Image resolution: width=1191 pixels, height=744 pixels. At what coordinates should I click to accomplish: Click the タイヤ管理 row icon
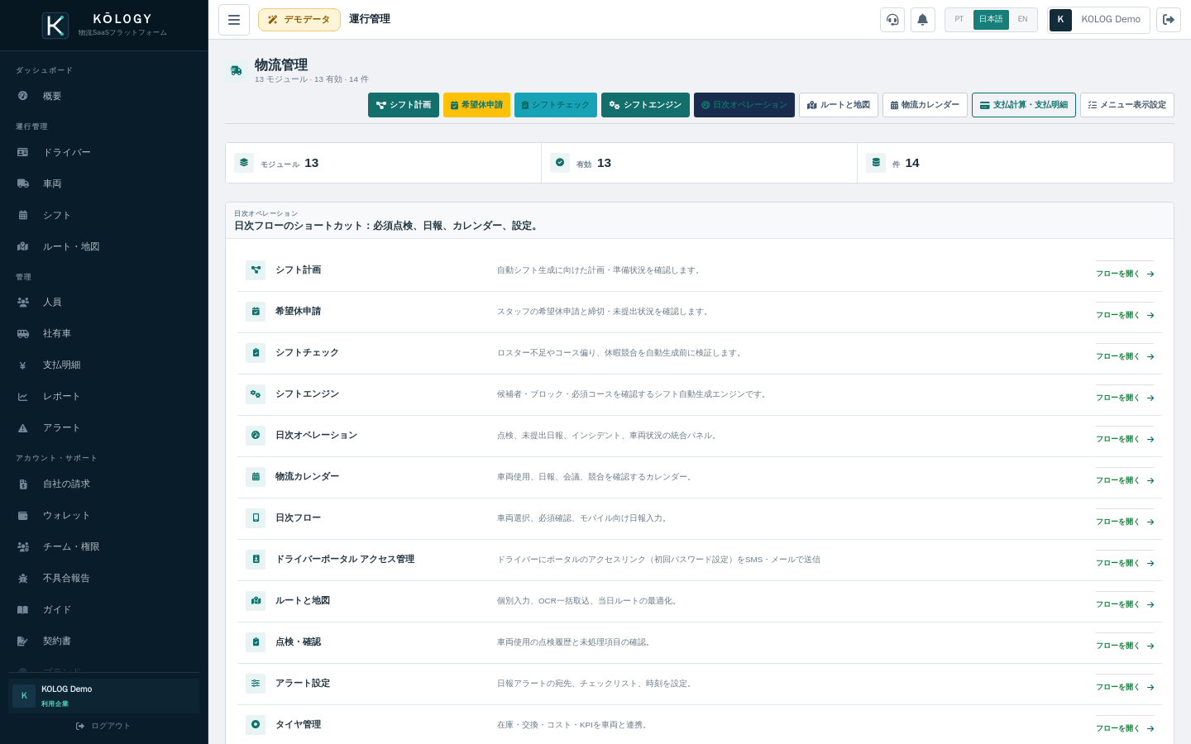(256, 725)
